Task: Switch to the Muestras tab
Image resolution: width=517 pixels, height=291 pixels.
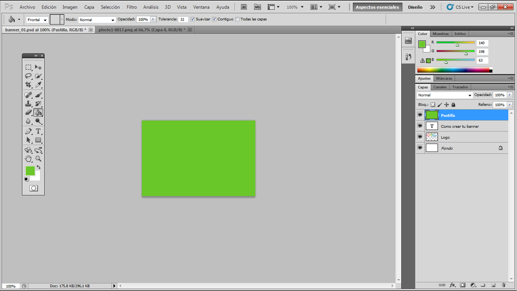Action: coord(441,34)
